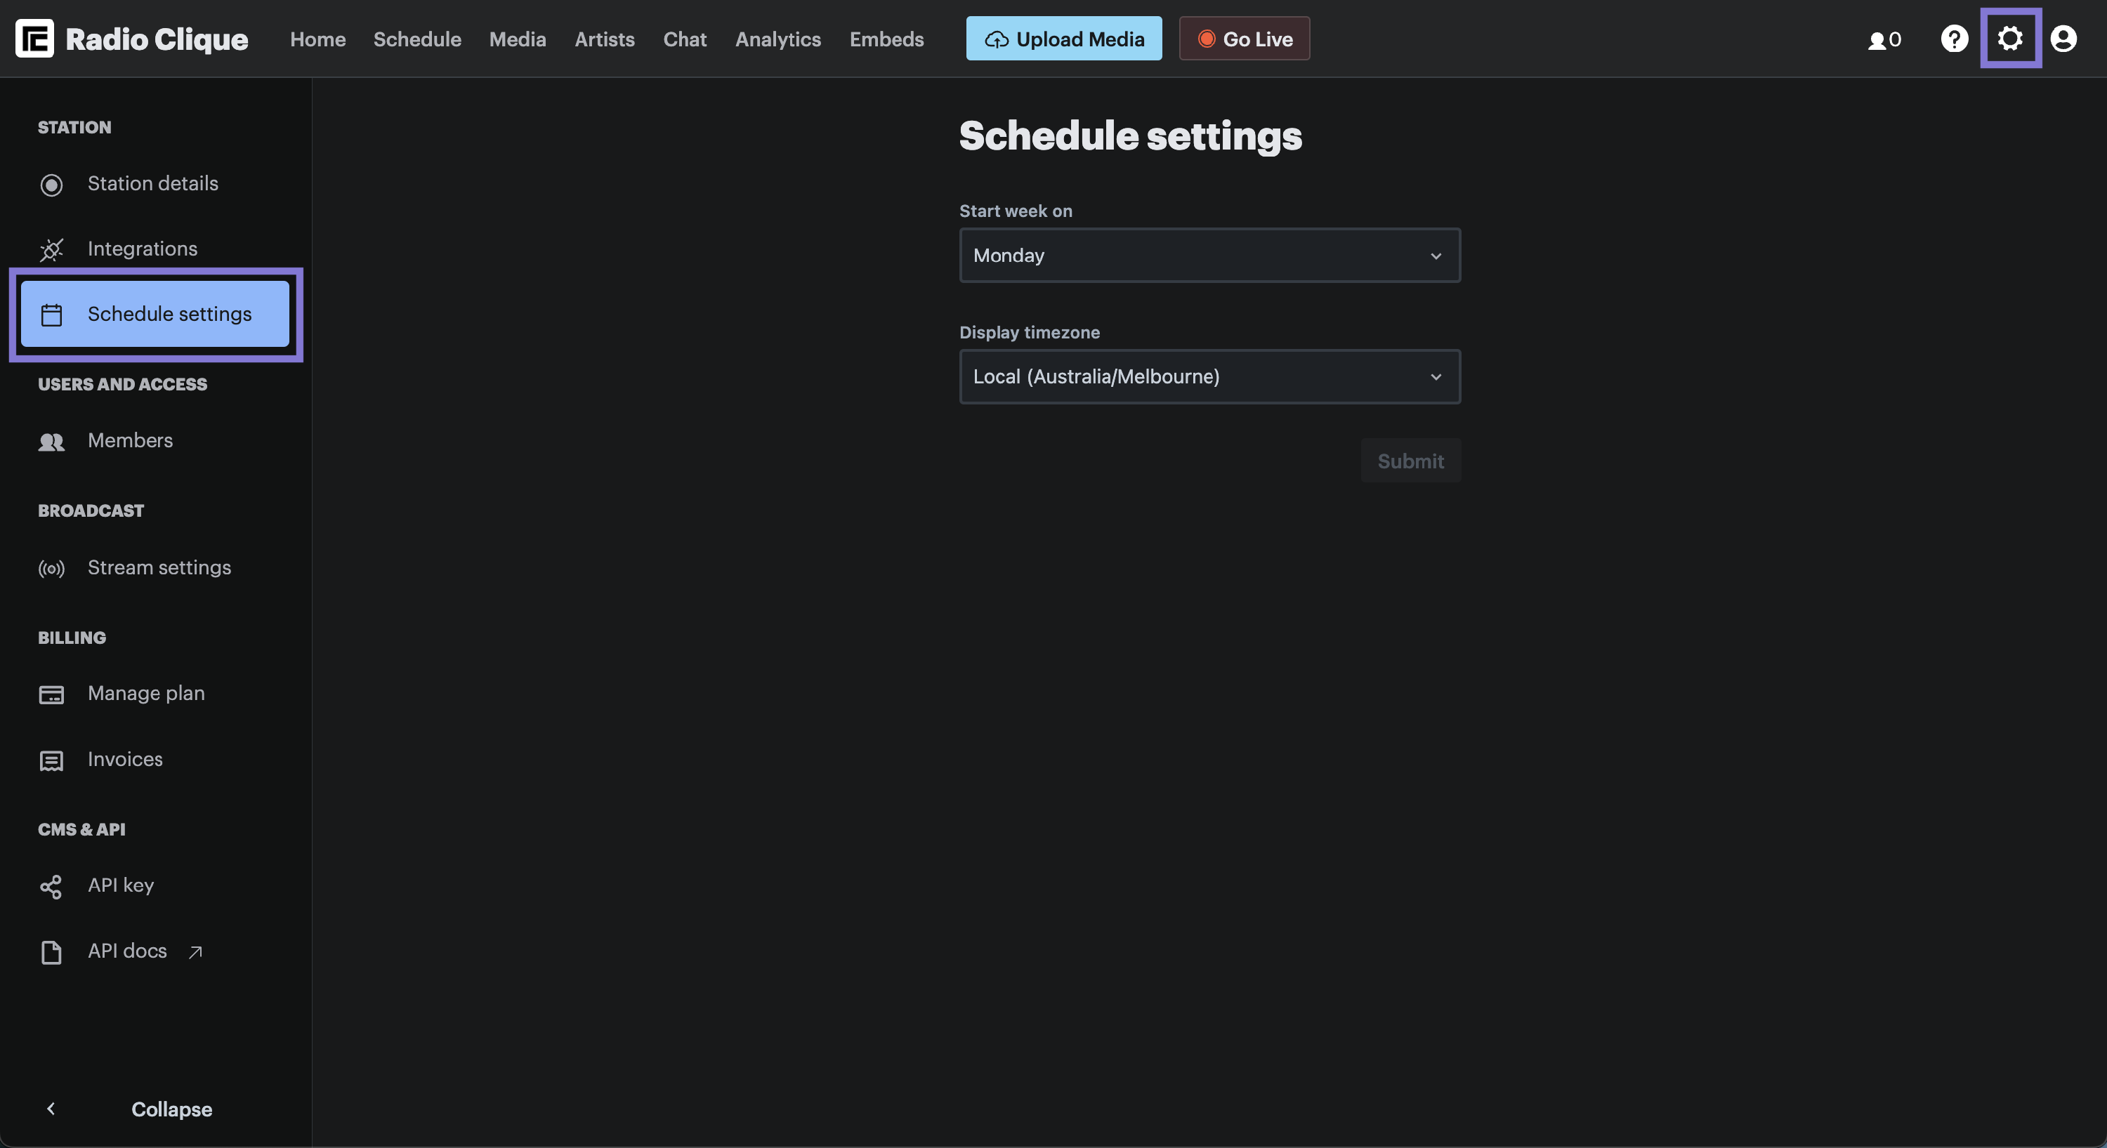Open Stream settings in sidebar
The height and width of the screenshot is (1148, 2107).
point(155,567)
